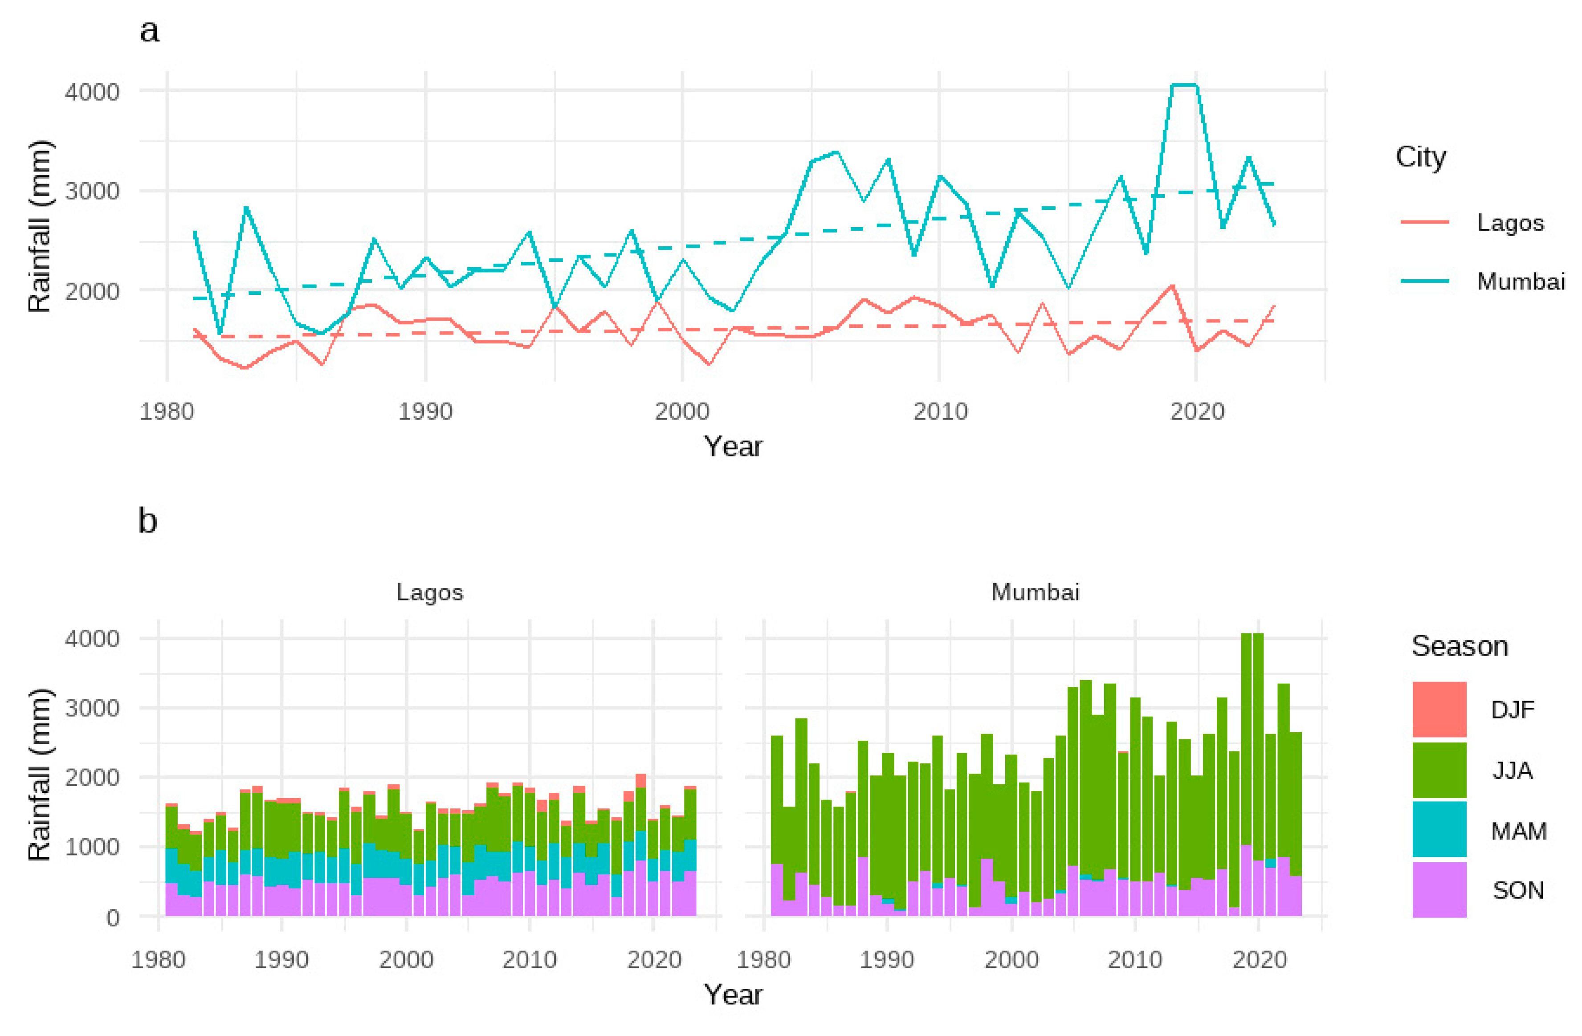
Task: Click the Mumbai teal line legend key
Action: 1424,281
